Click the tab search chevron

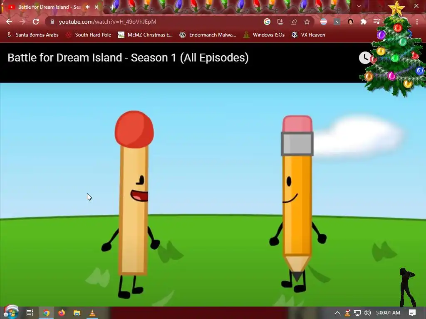click(359, 6)
